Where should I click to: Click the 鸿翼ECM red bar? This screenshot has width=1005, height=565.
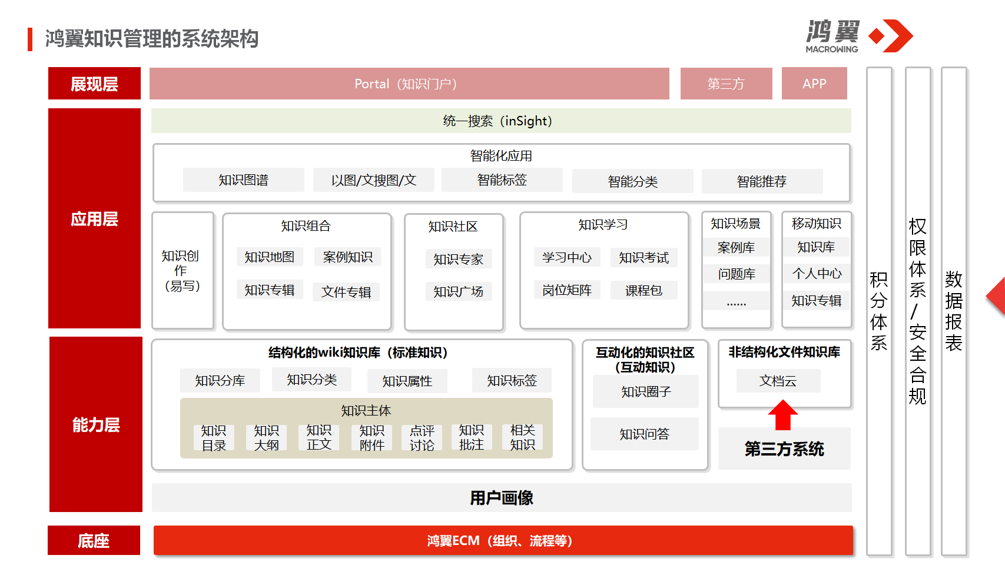502,540
